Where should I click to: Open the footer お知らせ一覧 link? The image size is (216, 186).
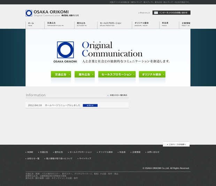(x=33, y=158)
